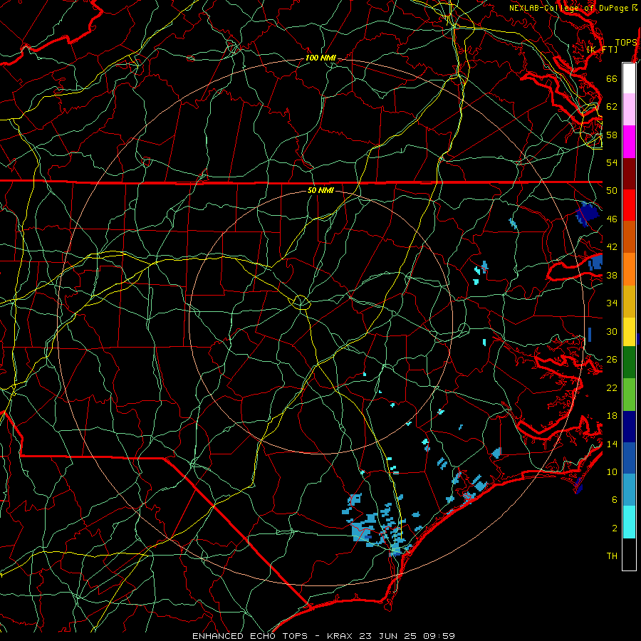This screenshot has height=641, width=641.
Task: Click the "18" legend value
Action: click(x=612, y=416)
